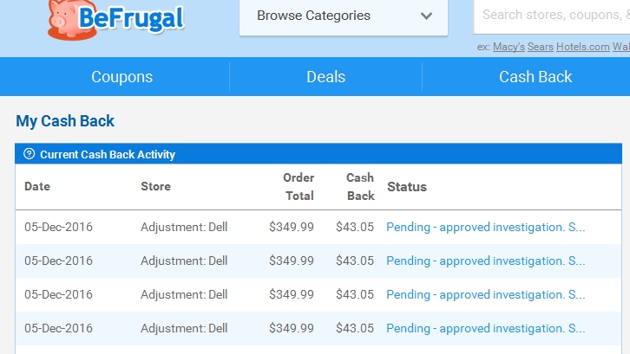Open the third row's Pending status link

point(486,294)
